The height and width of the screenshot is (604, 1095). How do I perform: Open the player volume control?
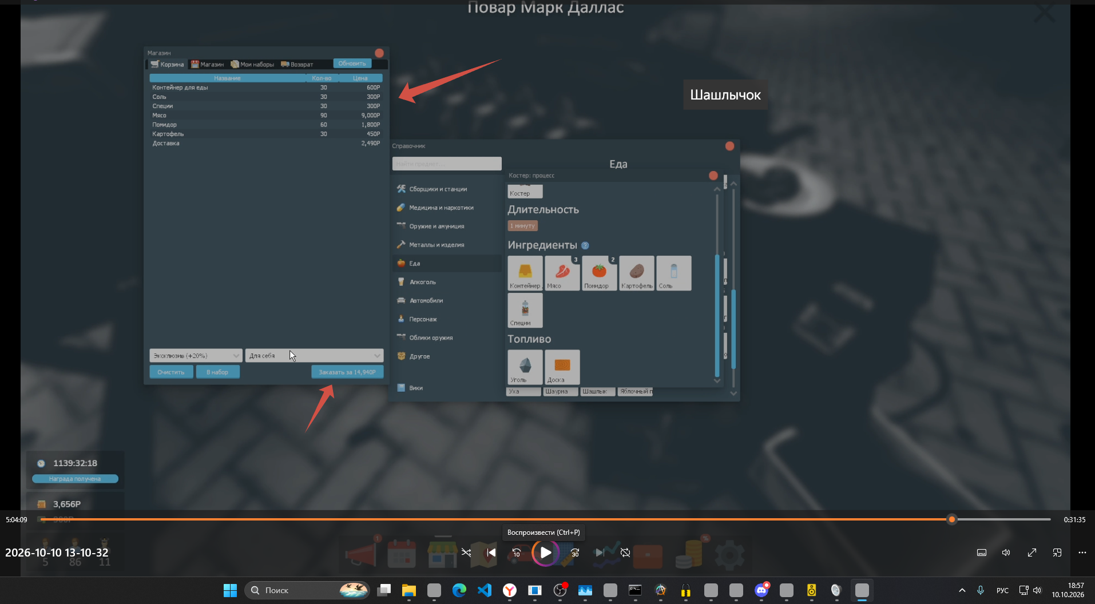click(1006, 553)
